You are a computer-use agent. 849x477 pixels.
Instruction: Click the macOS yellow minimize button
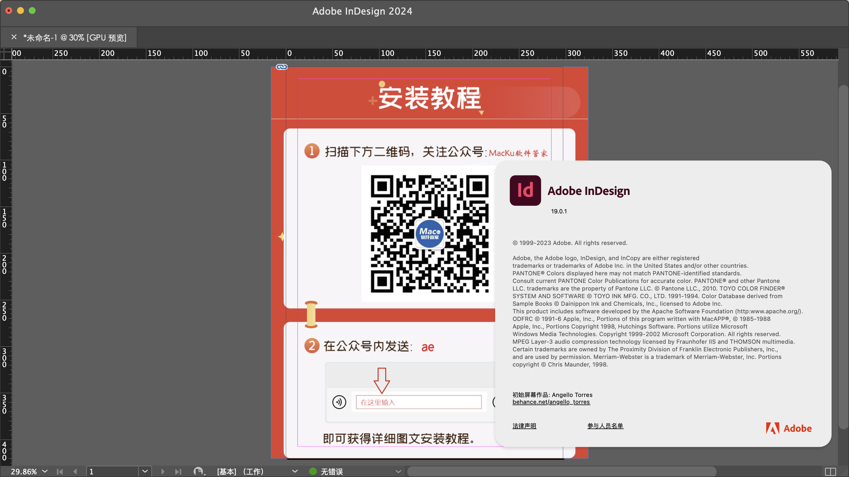click(20, 11)
